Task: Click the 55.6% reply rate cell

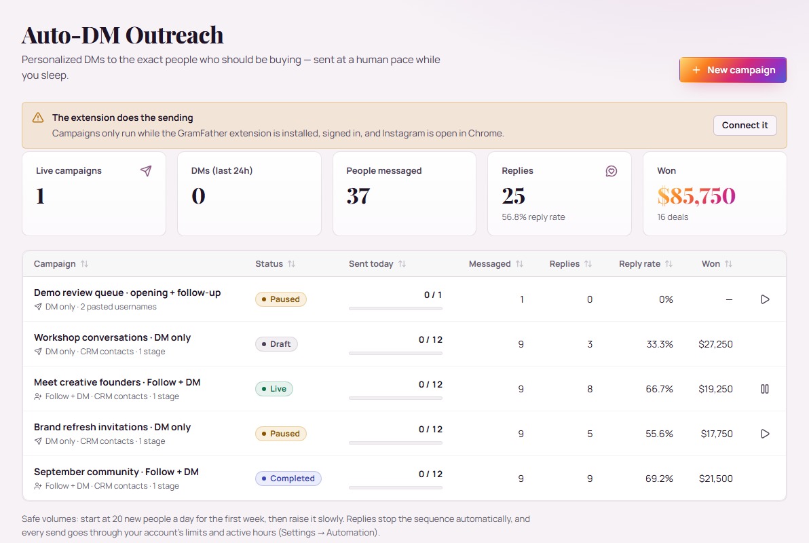Action: point(660,434)
